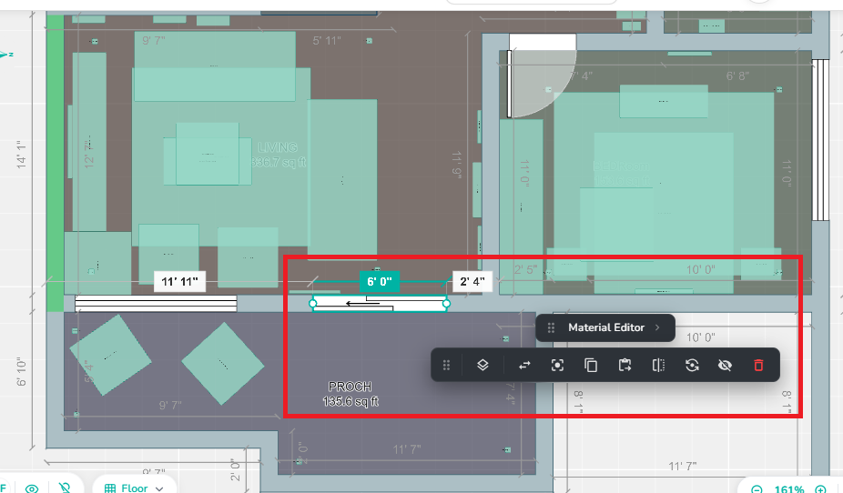Click the left handle of selected sliding door
Screen dimensions: 843x493
[x=313, y=304]
